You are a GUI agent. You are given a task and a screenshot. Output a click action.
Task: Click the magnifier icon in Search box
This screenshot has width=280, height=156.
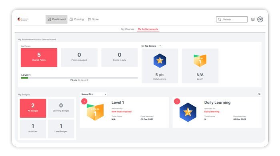220,20
